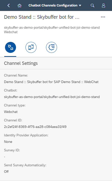Viewport: 112px width, 181px height.
Task: Click the channel name value ending in WebChat
Action: tap(51, 82)
